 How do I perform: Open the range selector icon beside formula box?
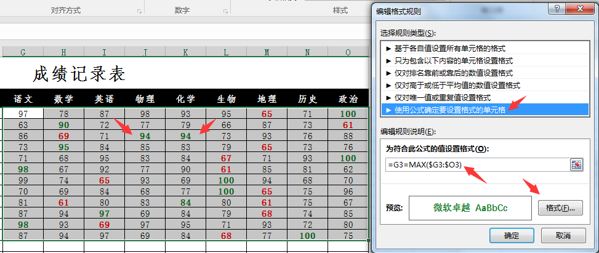[576, 165]
